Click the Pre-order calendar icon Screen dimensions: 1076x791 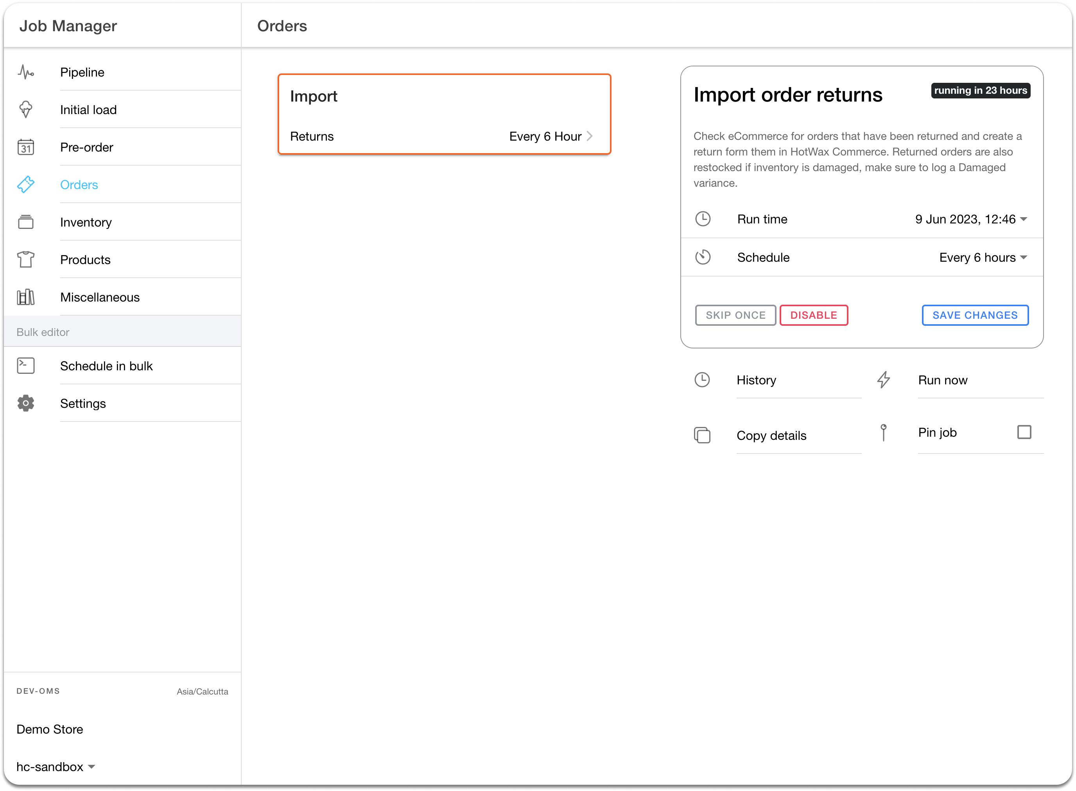tap(26, 147)
